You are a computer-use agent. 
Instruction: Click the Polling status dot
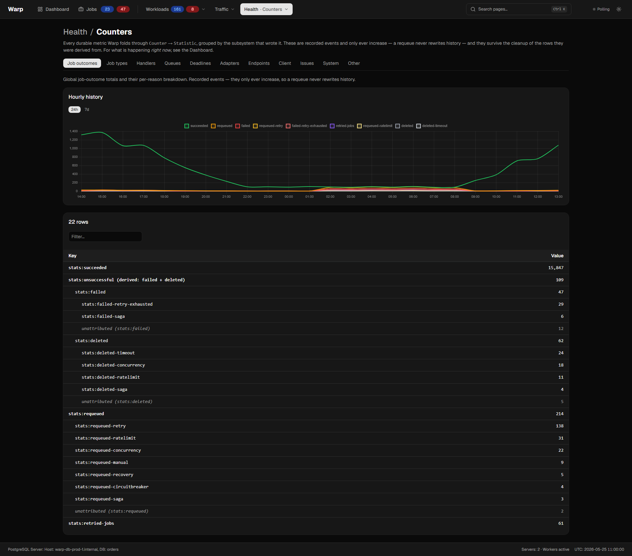(594, 9)
